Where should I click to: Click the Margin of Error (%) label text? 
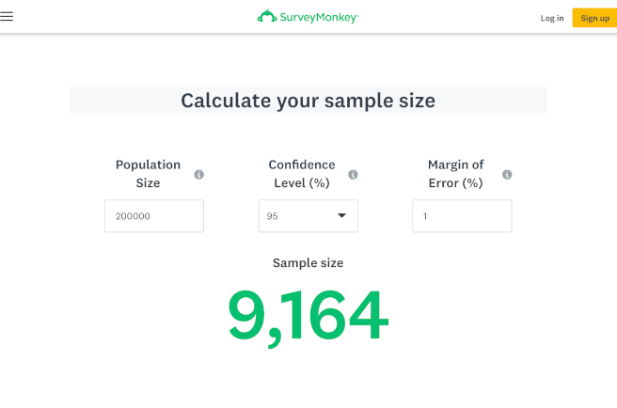click(455, 174)
